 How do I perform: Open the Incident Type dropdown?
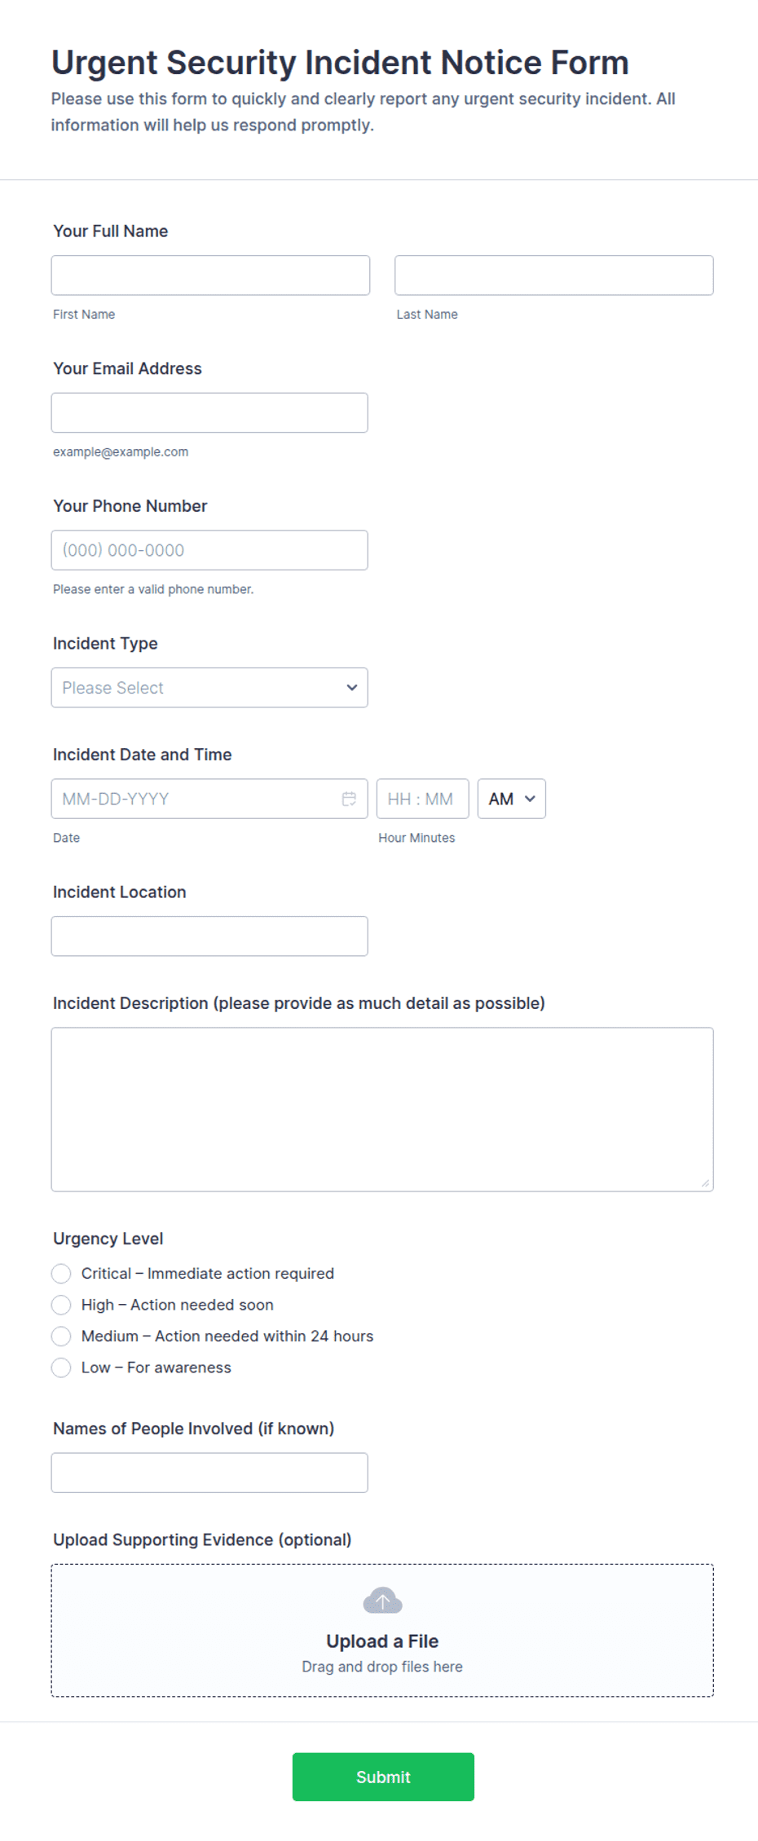click(x=209, y=688)
